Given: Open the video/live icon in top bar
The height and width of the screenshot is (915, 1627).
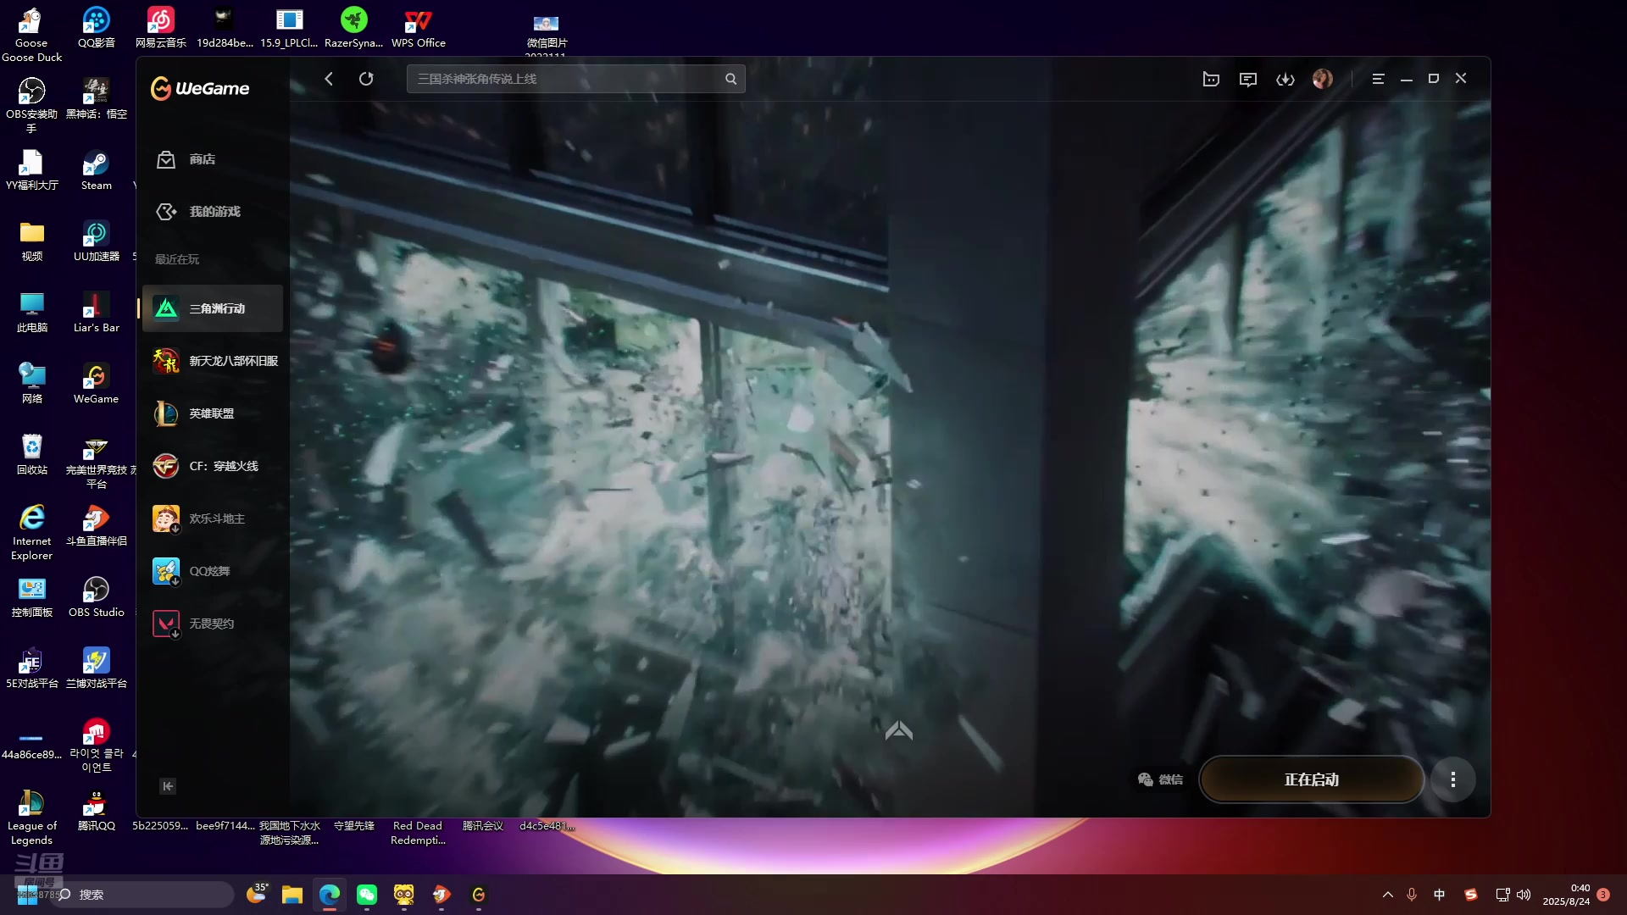Looking at the screenshot, I should (x=1211, y=79).
